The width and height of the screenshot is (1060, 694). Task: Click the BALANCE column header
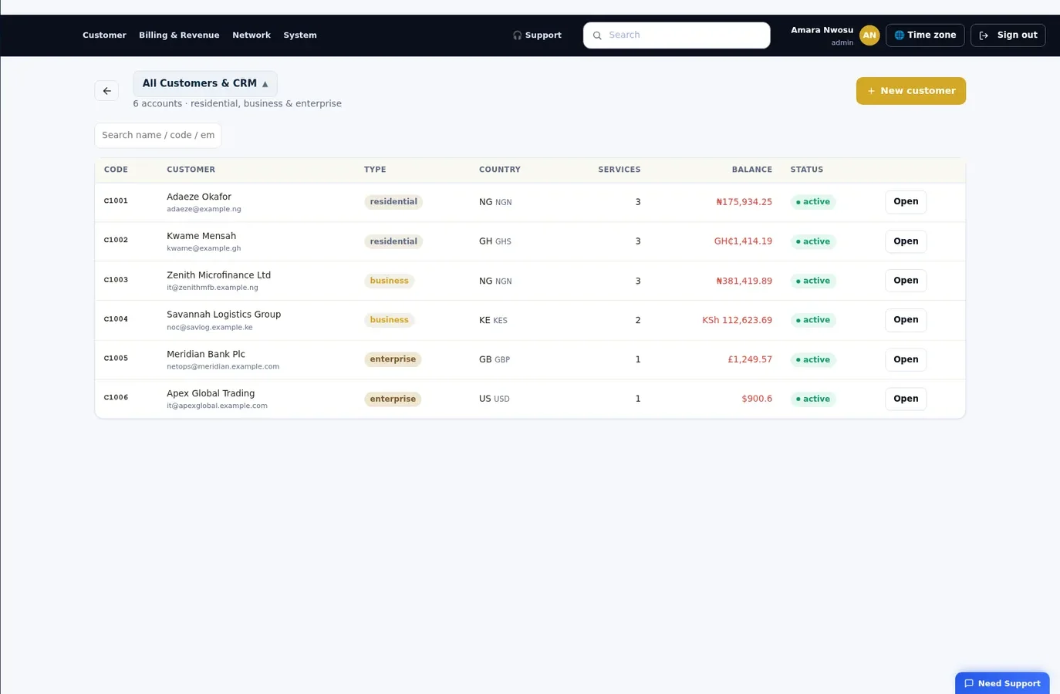pos(751,170)
